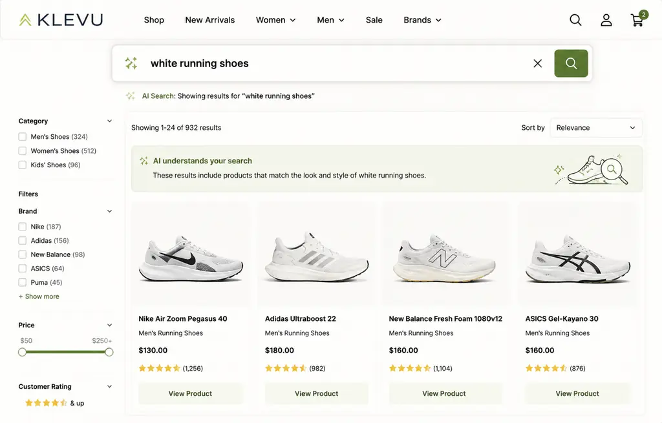Open the Sale menu item
662x423 pixels.
coord(374,20)
